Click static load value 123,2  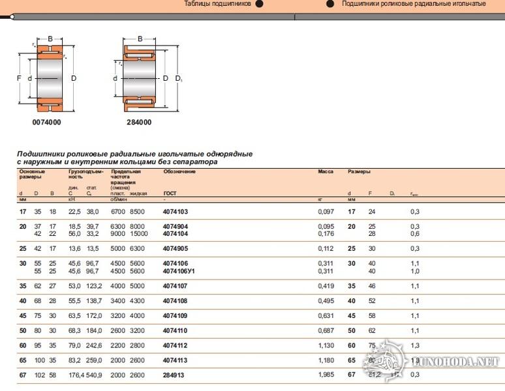94,286
